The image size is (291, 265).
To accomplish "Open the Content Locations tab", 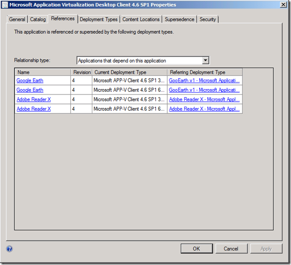I will [x=141, y=19].
